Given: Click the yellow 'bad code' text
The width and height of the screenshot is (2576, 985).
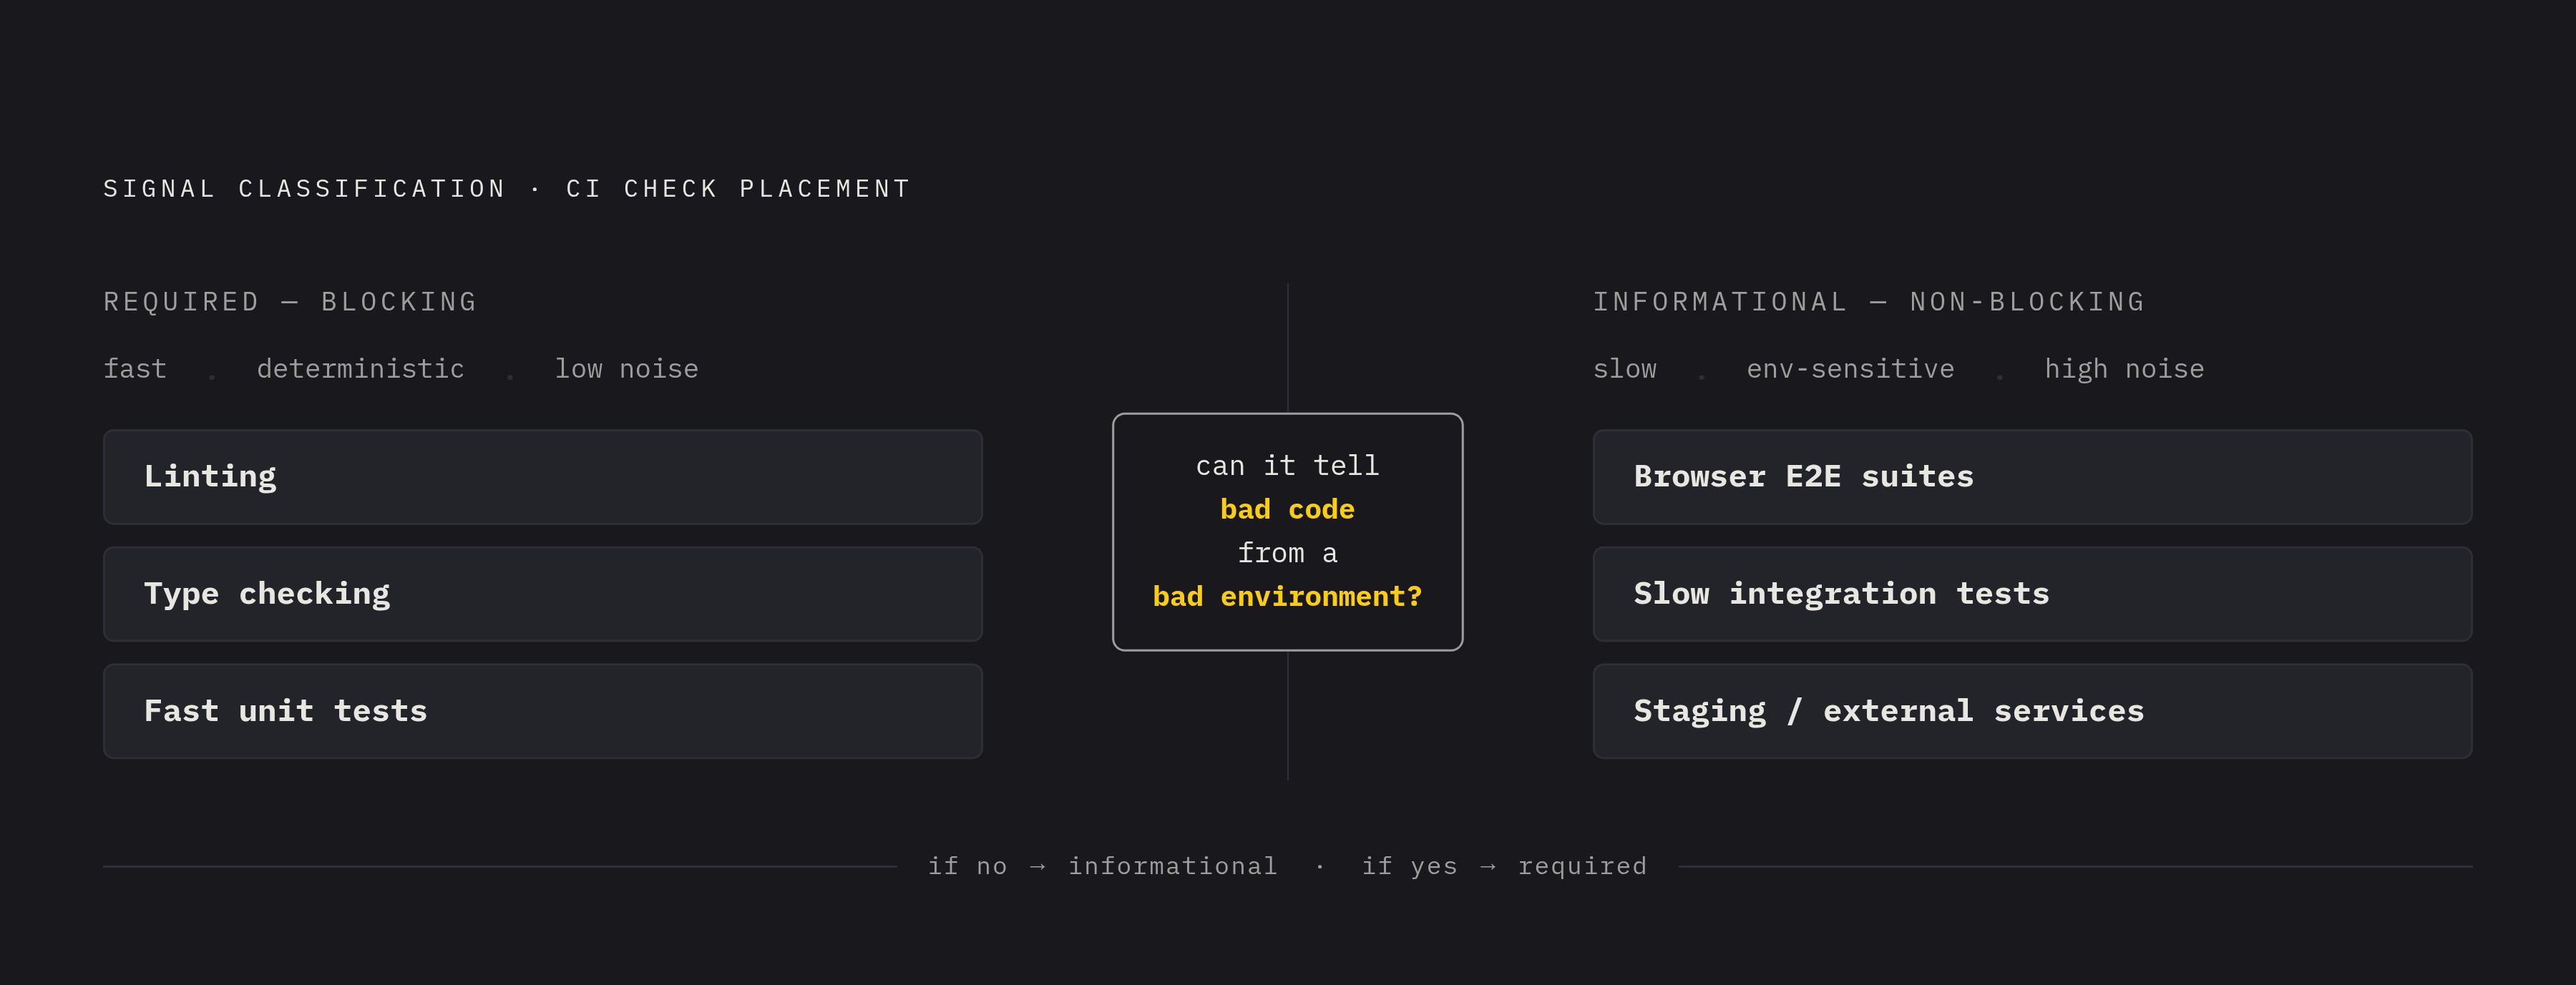Looking at the screenshot, I should pos(1287,510).
